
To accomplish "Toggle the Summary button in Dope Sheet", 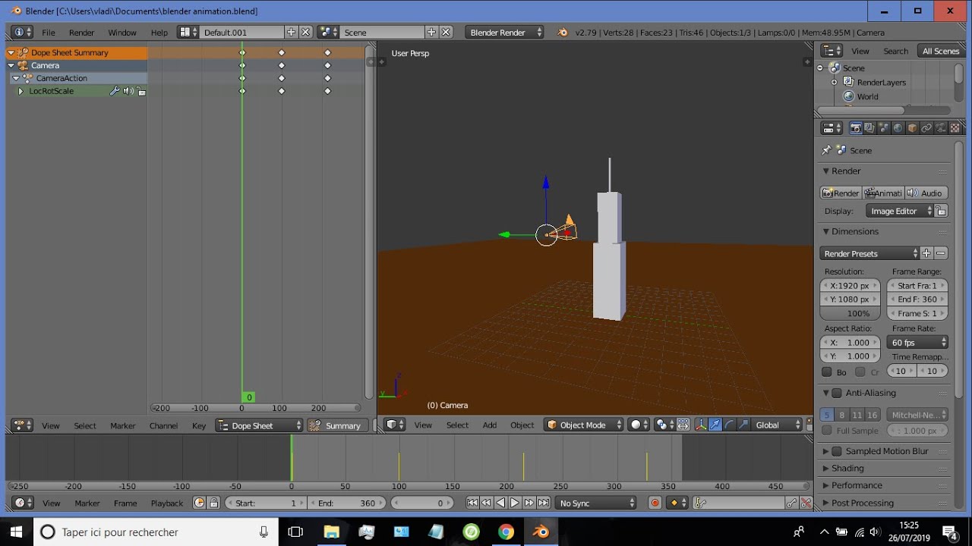I will (x=338, y=425).
